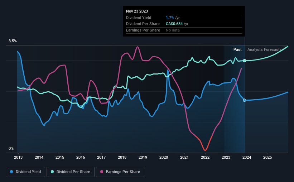Click the 2017 x-axis label
294x182 pixels.
click(x=101, y=157)
